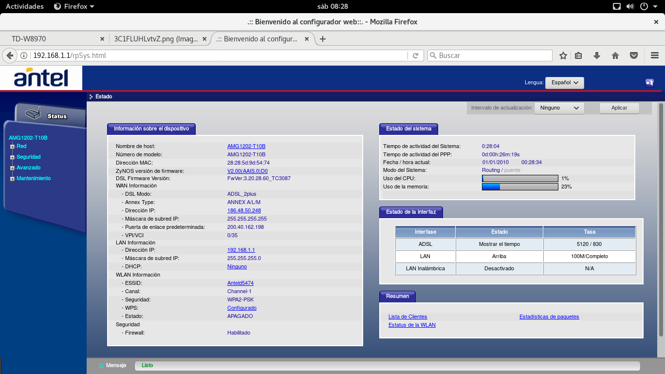This screenshot has height=374, width=665.
Task: Open the GNOME power menu icon
Action: [644, 6]
